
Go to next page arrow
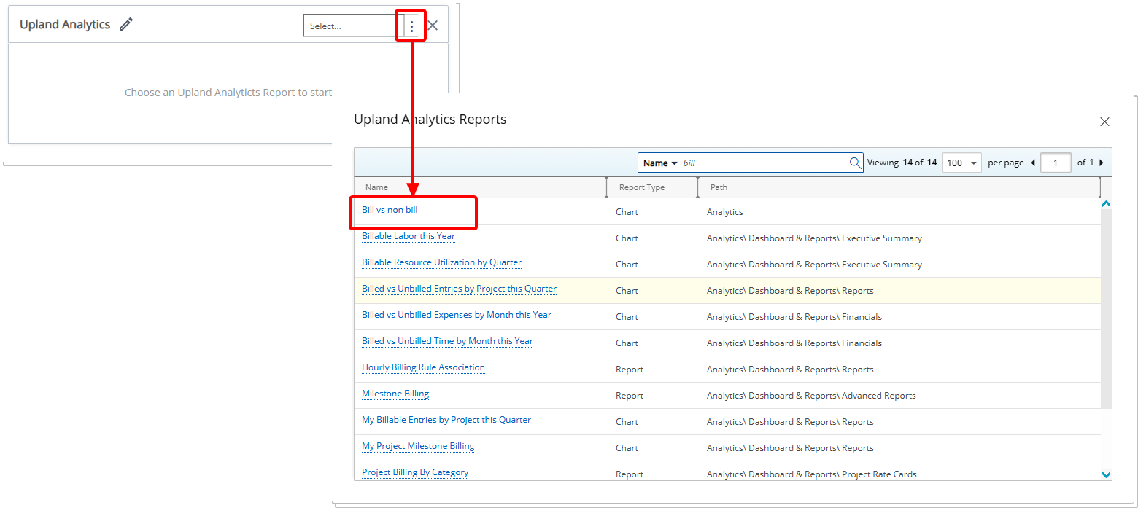(x=1101, y=163)
